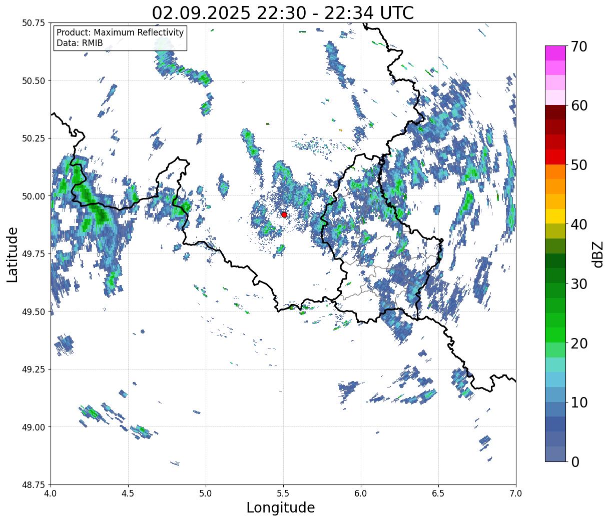610x520 pixels.
Task: Click the 10 tick label on colorbar
Action: pos(579,402)
